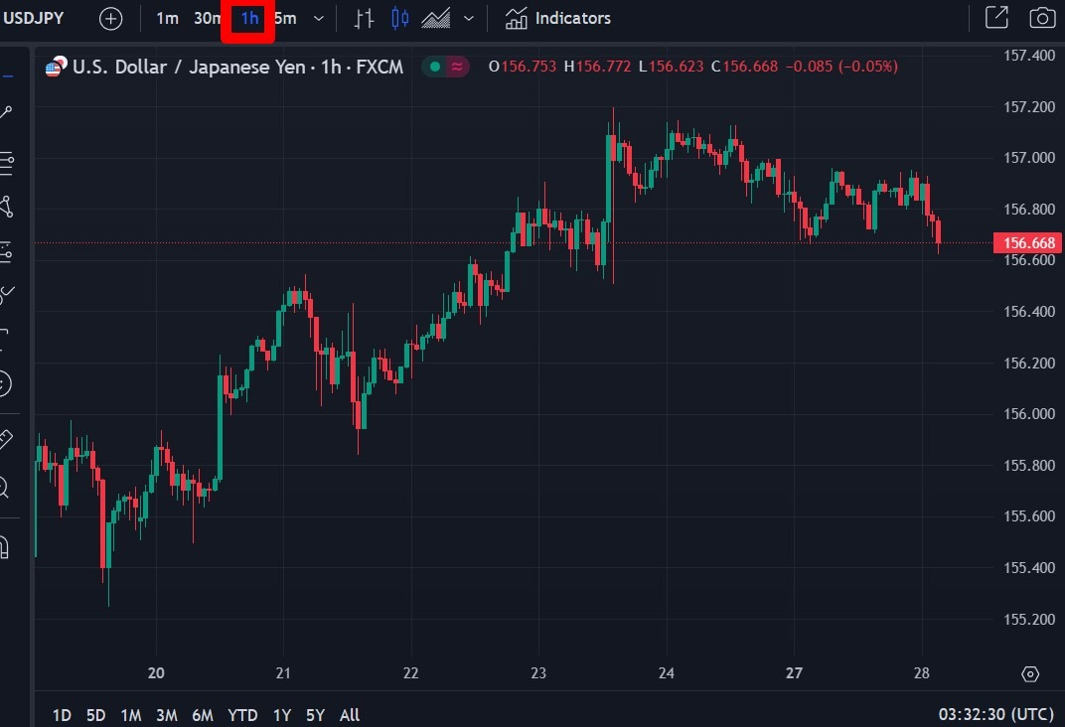Open the Fibonacci retracement tools

coord(6,163)
